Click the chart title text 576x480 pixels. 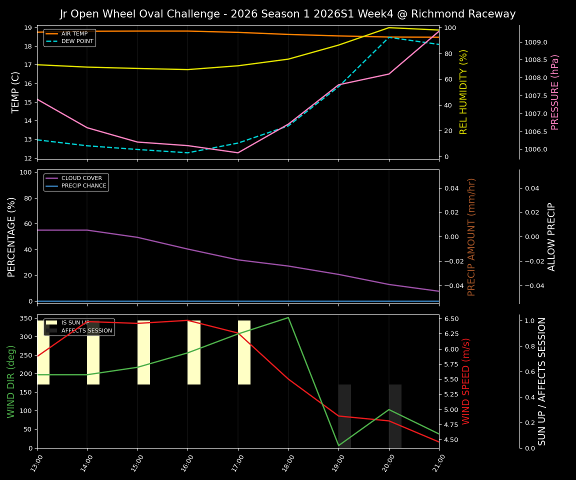(288, 14)
